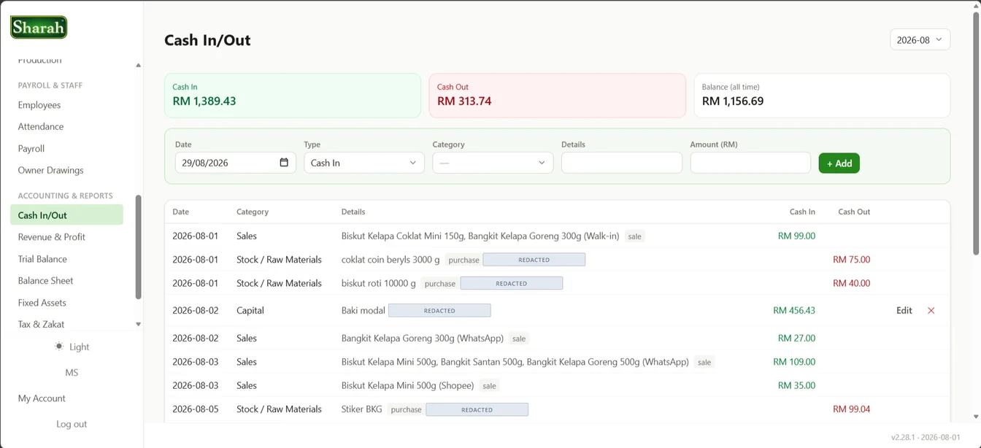Screen dimensions: 981x448
Task: Click the Amount (RM) input field
Action: pyautogui.click(x=750, y=163)
